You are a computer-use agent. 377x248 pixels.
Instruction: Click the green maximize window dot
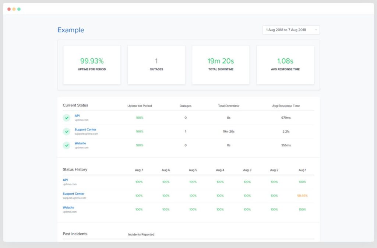pos(19,9)
